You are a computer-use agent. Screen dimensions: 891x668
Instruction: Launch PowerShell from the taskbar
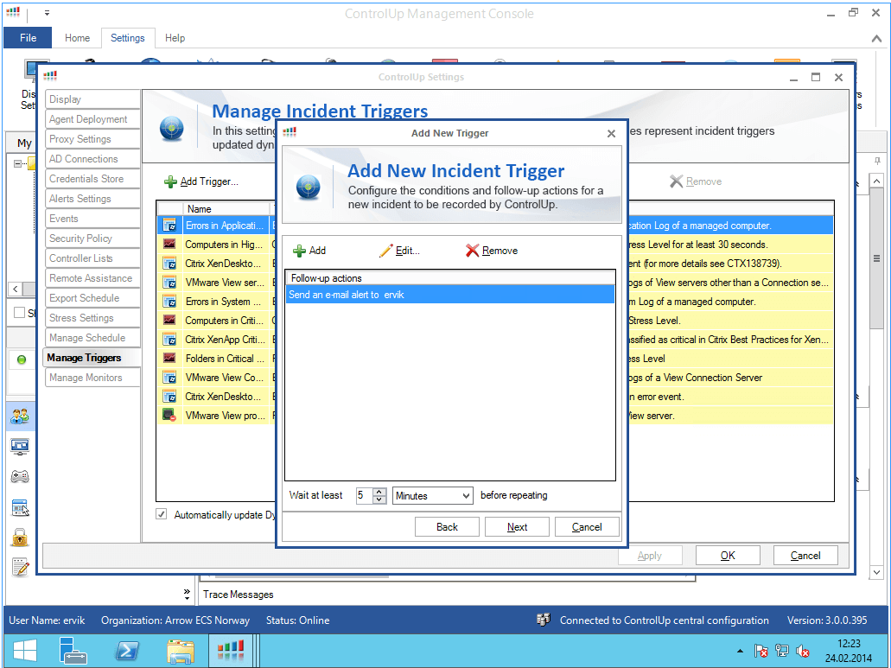tap(127, 651)
